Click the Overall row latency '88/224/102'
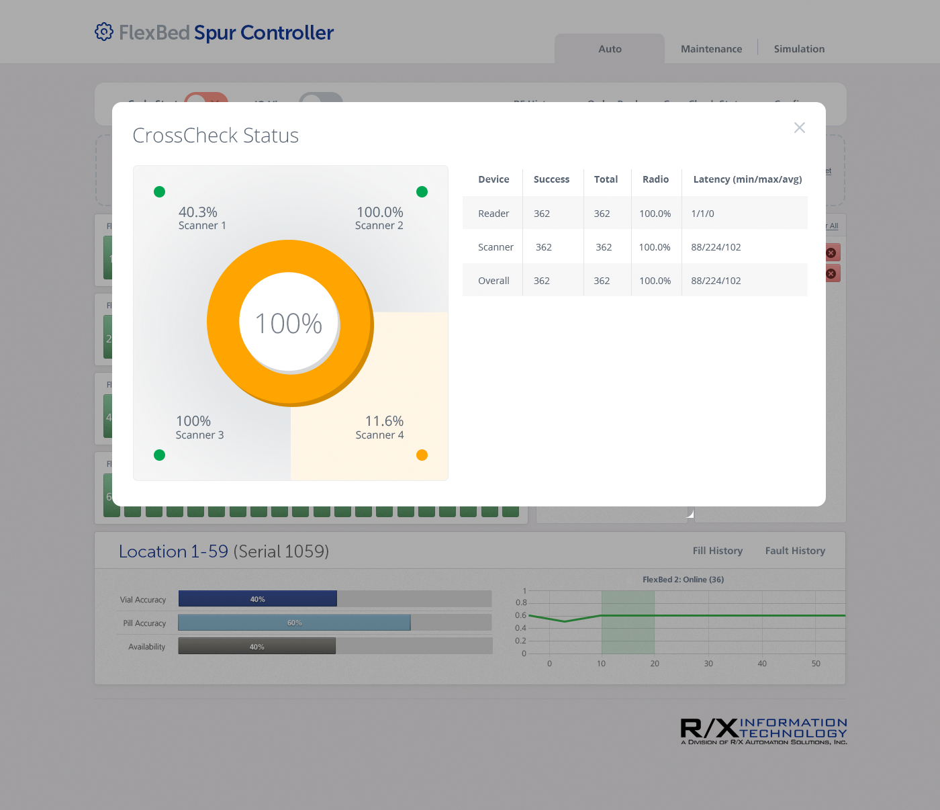Image resolution: width=940 pixels, height=810 pixels. (x=716, y=281)
